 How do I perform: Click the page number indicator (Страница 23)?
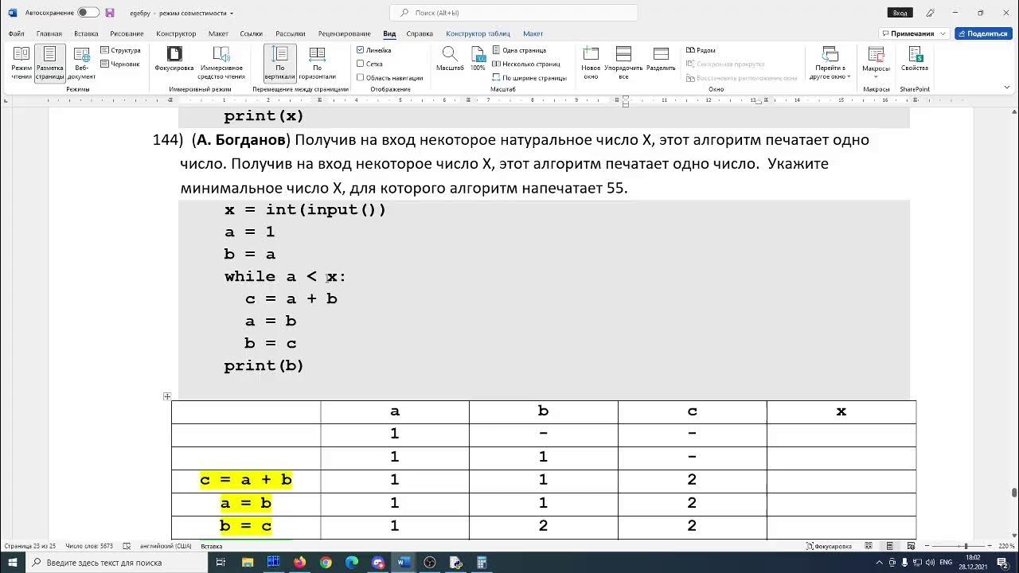coord(29,546)
